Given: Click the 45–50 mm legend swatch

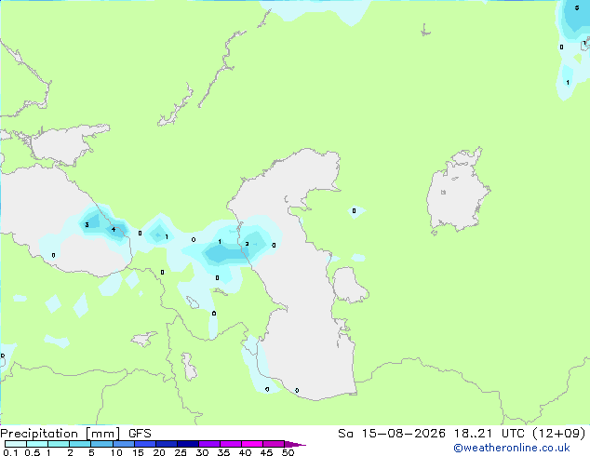Looking at the screenshot, I should point(274,444).
